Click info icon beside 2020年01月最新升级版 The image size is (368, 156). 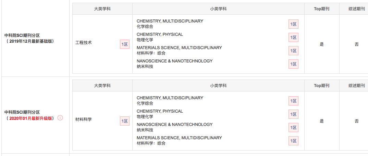[x=60, y=118]
